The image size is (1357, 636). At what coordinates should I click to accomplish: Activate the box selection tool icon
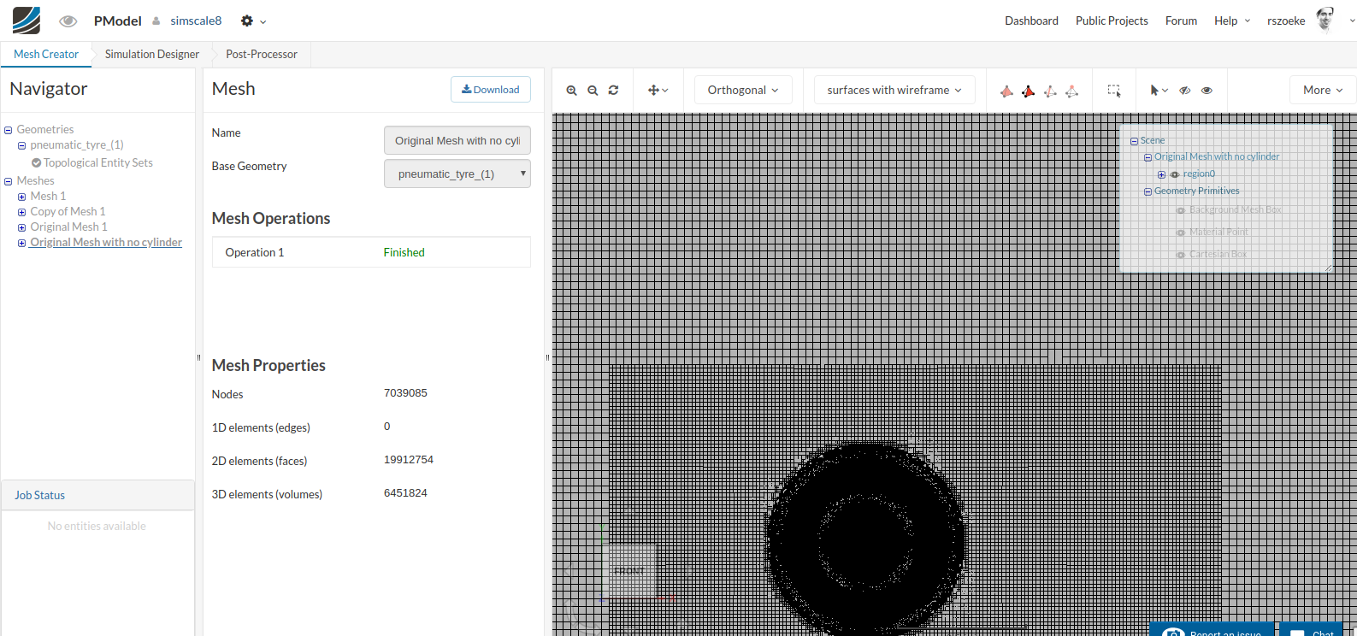(1113, 91)
